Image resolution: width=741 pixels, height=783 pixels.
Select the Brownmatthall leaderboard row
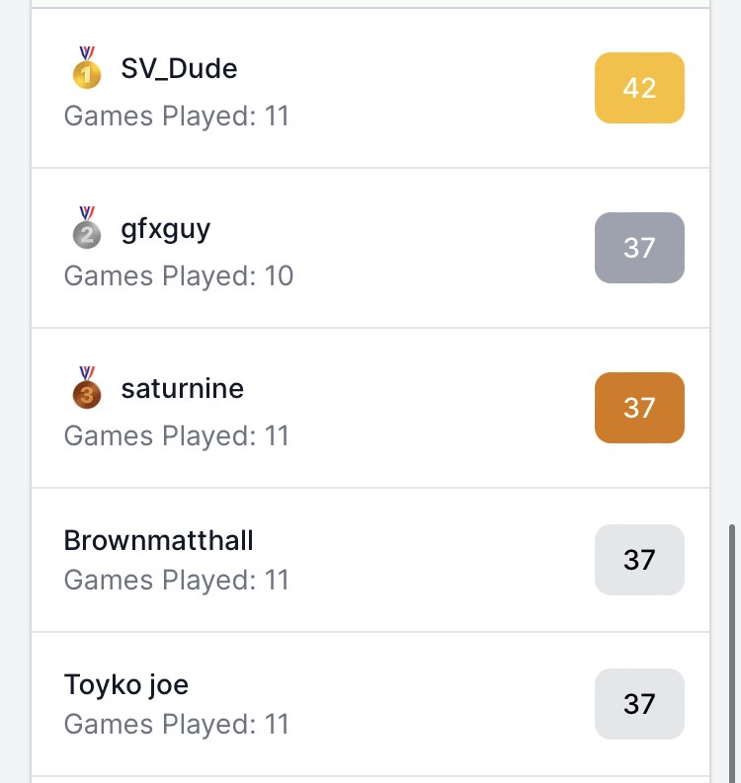tap(370, 560)
